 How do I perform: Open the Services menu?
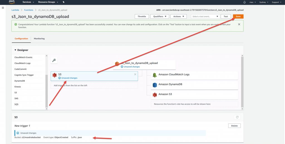pyautogui.click(x=28, y=2)
